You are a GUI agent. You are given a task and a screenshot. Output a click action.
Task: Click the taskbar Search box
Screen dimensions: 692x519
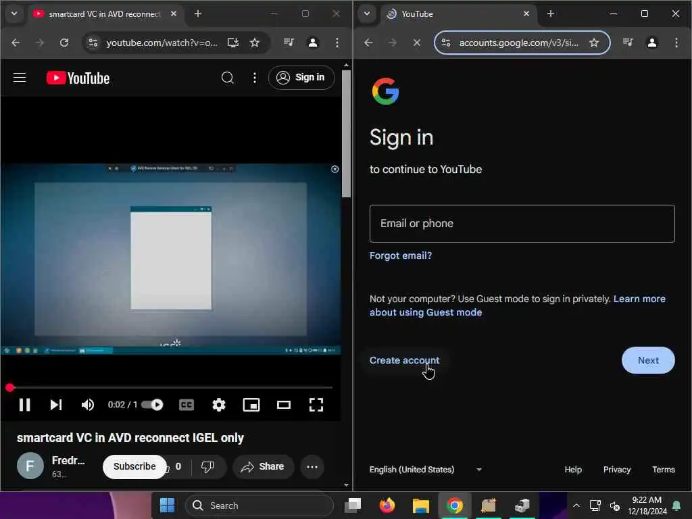tap(259, 505)
